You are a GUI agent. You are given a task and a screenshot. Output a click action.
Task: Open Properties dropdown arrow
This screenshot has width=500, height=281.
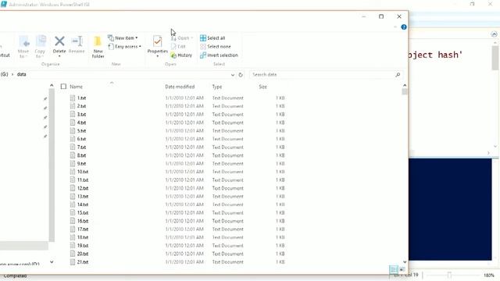pos(158,56)
